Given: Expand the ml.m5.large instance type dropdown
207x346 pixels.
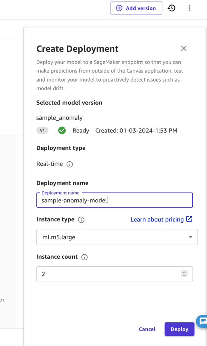Looking at the screenshot, I should 117,237.
